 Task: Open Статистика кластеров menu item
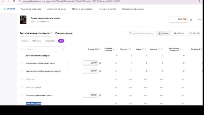[x=31, y=9]
